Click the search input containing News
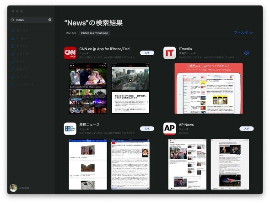The width and height of the screenshot is (270, 203). click(31, 20)
